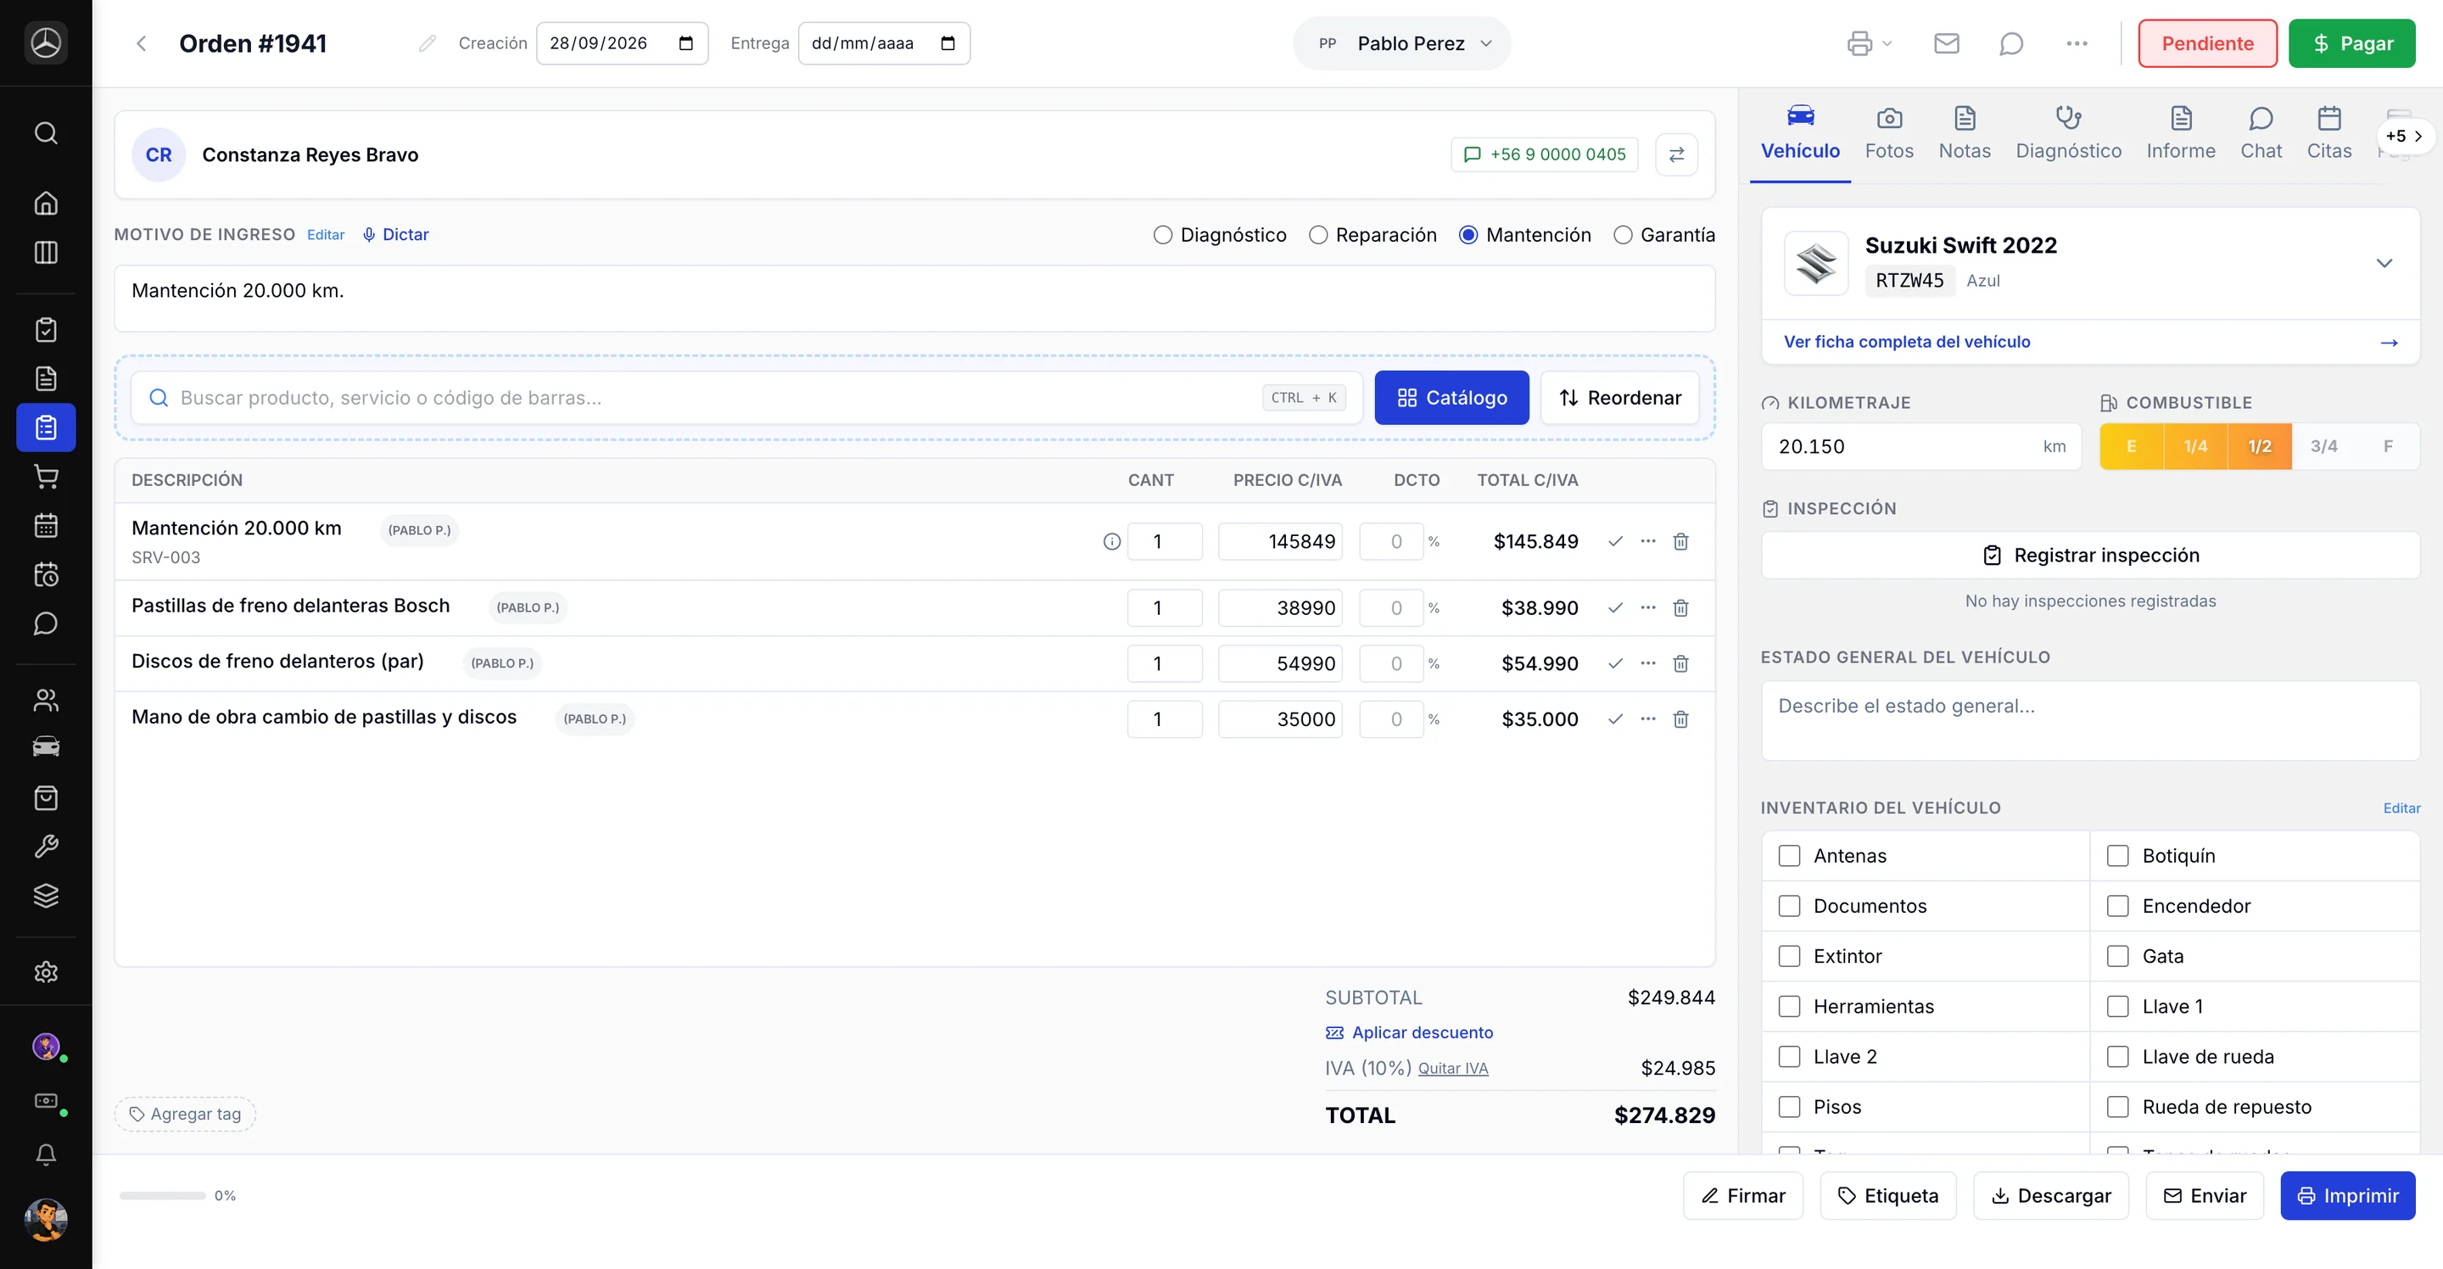Screen dimensions: 2443x1269
Task: Show more tabs with +5 chevron
Action: pos(2405,137)
